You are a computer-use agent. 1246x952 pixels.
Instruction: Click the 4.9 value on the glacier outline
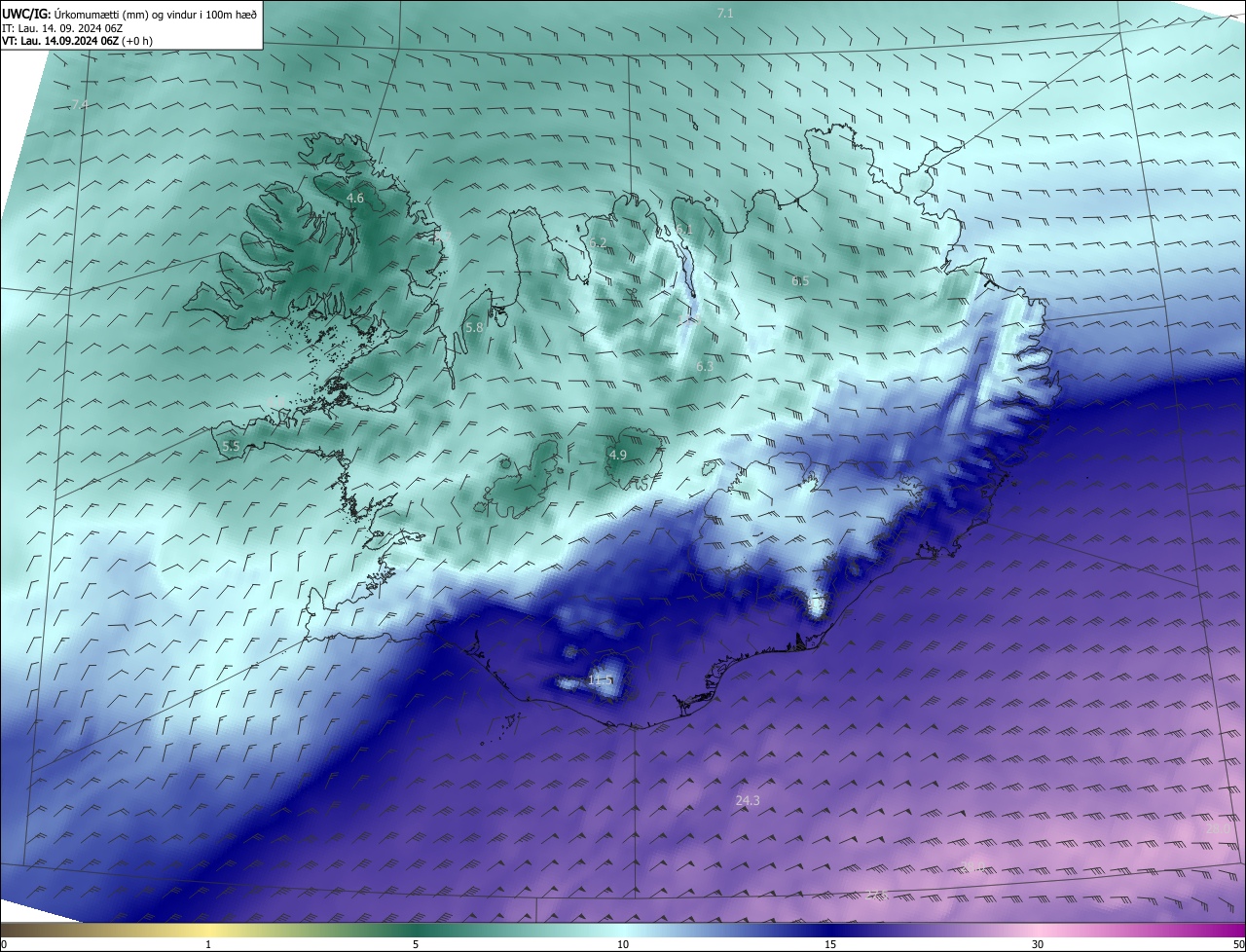(618, 455)
